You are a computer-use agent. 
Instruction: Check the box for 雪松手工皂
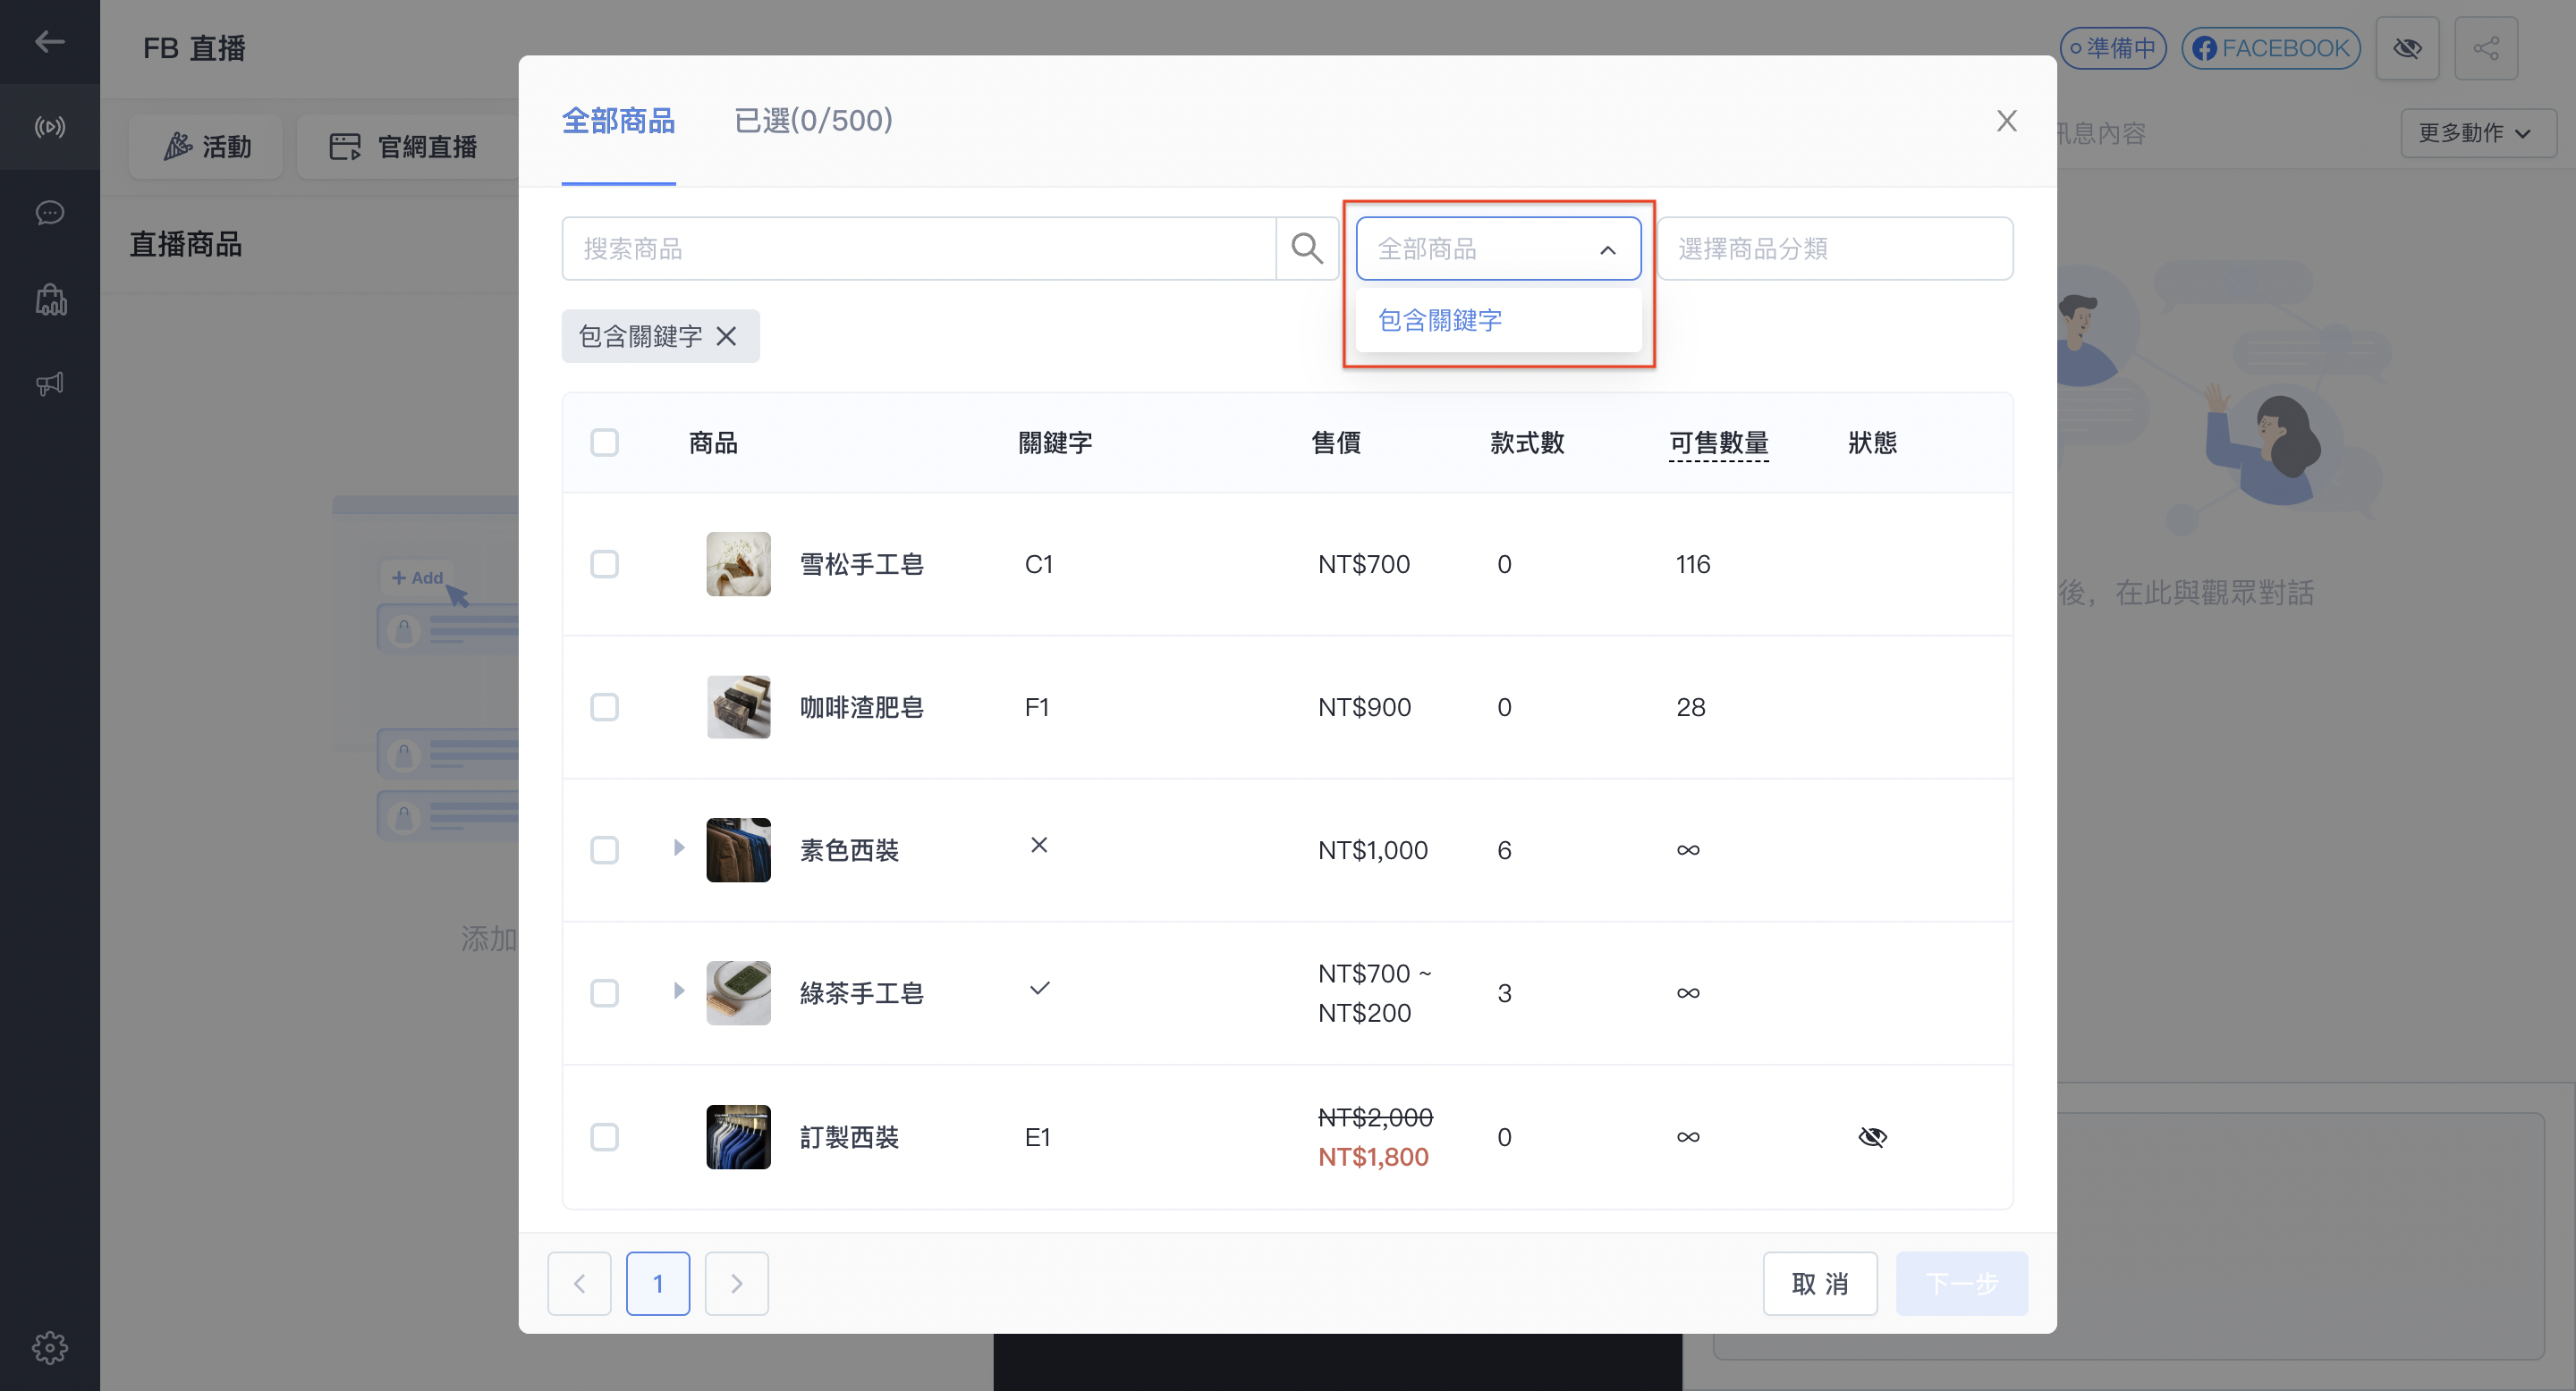click(604, 565)
